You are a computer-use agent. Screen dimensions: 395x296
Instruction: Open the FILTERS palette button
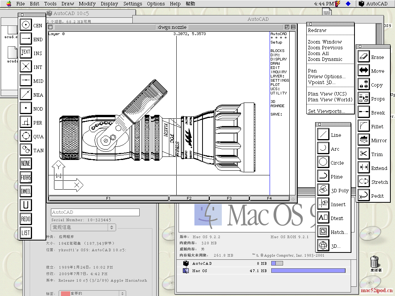click(x=26, y=177)
